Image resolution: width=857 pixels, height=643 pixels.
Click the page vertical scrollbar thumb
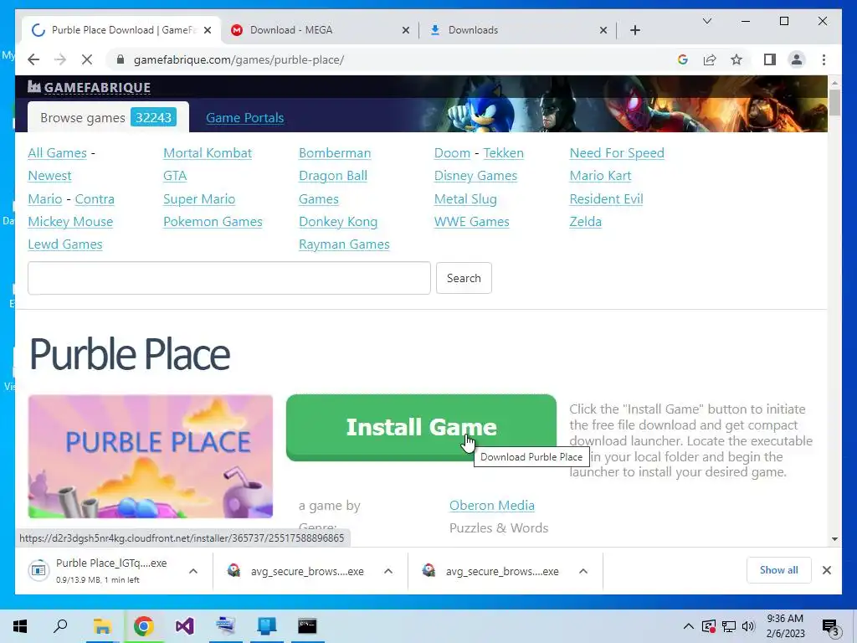834,102
